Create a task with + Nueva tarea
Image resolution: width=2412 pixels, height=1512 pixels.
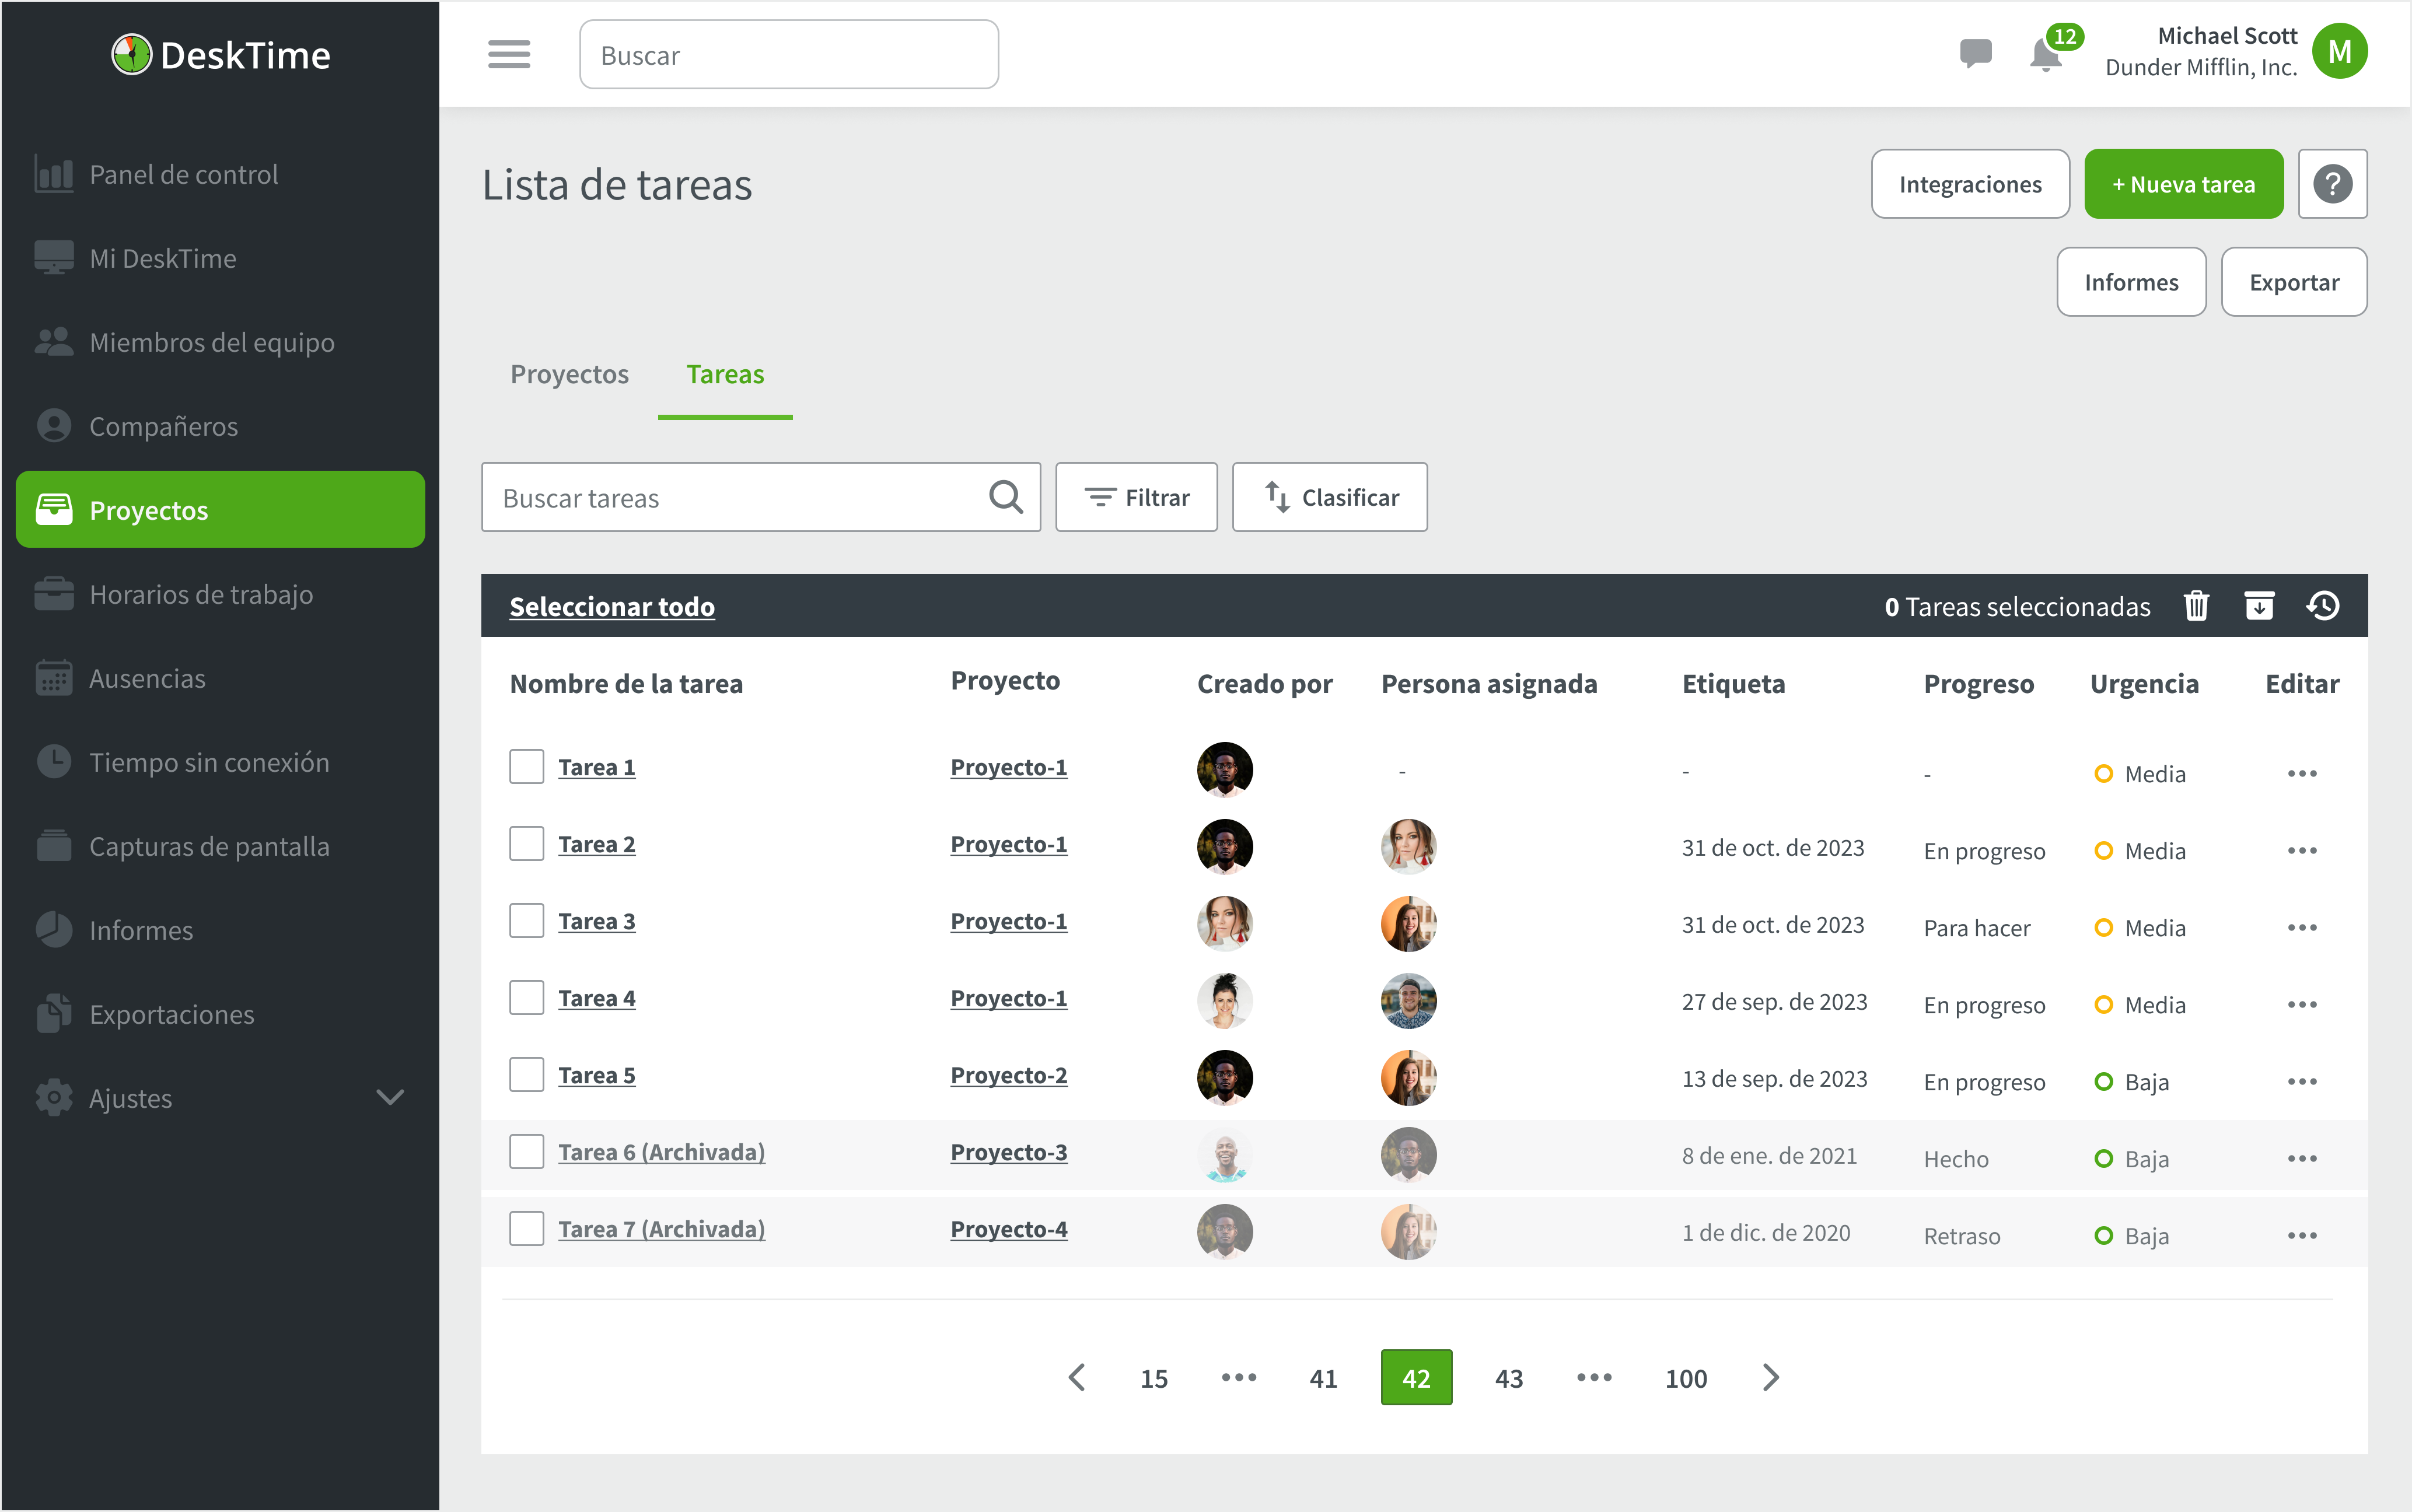(2183, 184)
